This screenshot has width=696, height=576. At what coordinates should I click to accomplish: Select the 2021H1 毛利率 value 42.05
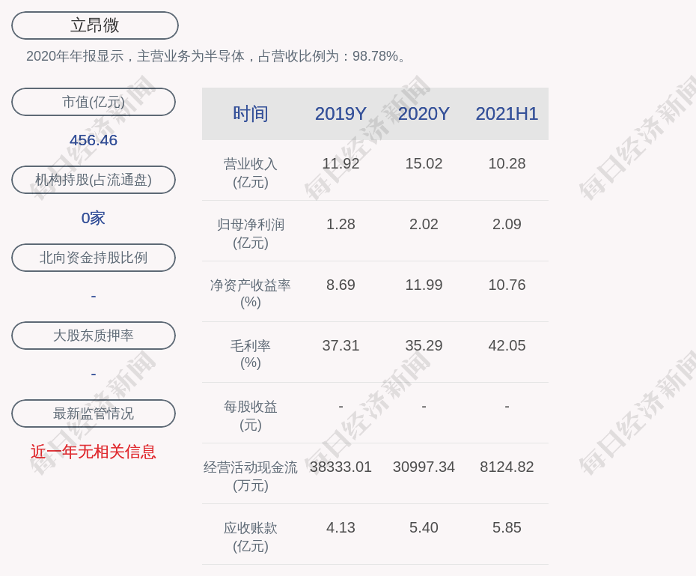(x=507, y=345)
